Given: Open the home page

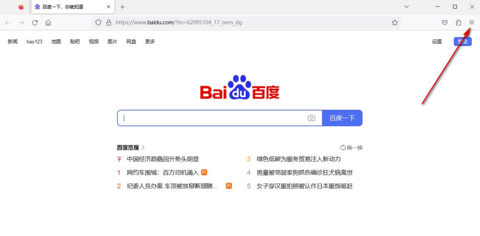Looking at the screenshot, I should click(48, 22).
